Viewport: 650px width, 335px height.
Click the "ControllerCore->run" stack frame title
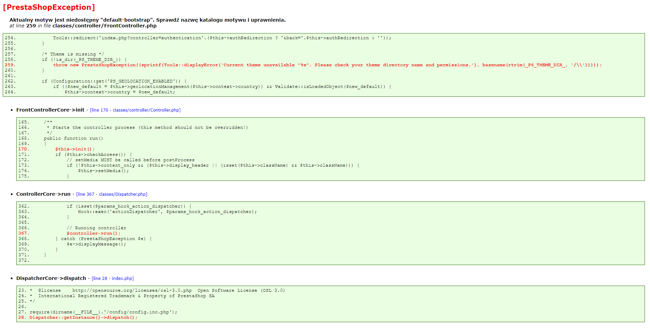point(43,194)
